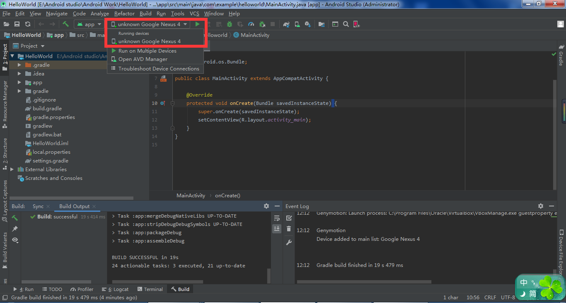Close the Build Output tab

pos(94,206)
